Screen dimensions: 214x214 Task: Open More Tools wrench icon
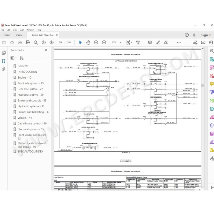[x=212, y=158]
